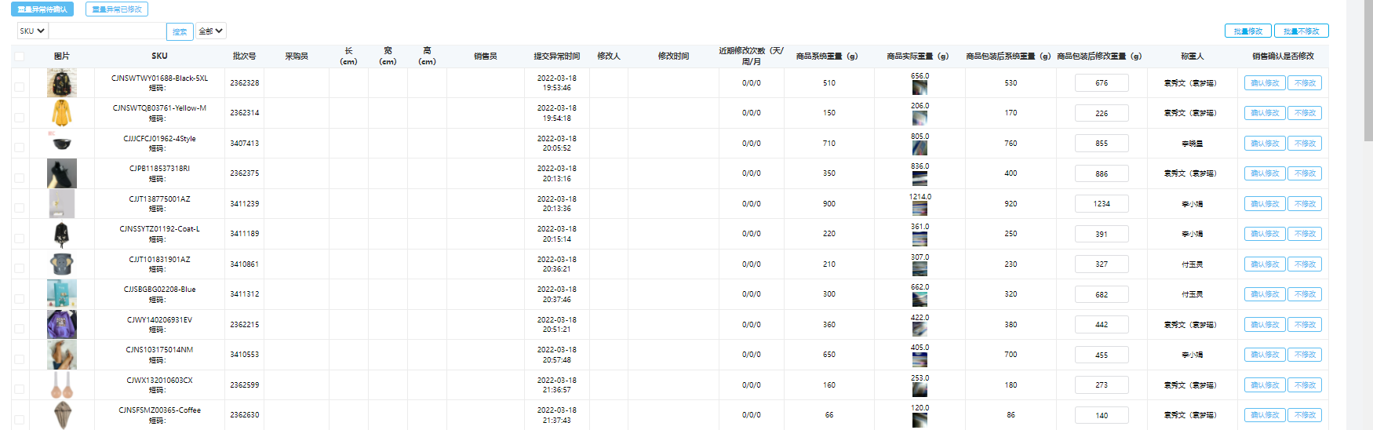Screen dimensions: 1373x430
Task: View weighing photo under 422.0 actual weight
Action: (x=920, y=329)
